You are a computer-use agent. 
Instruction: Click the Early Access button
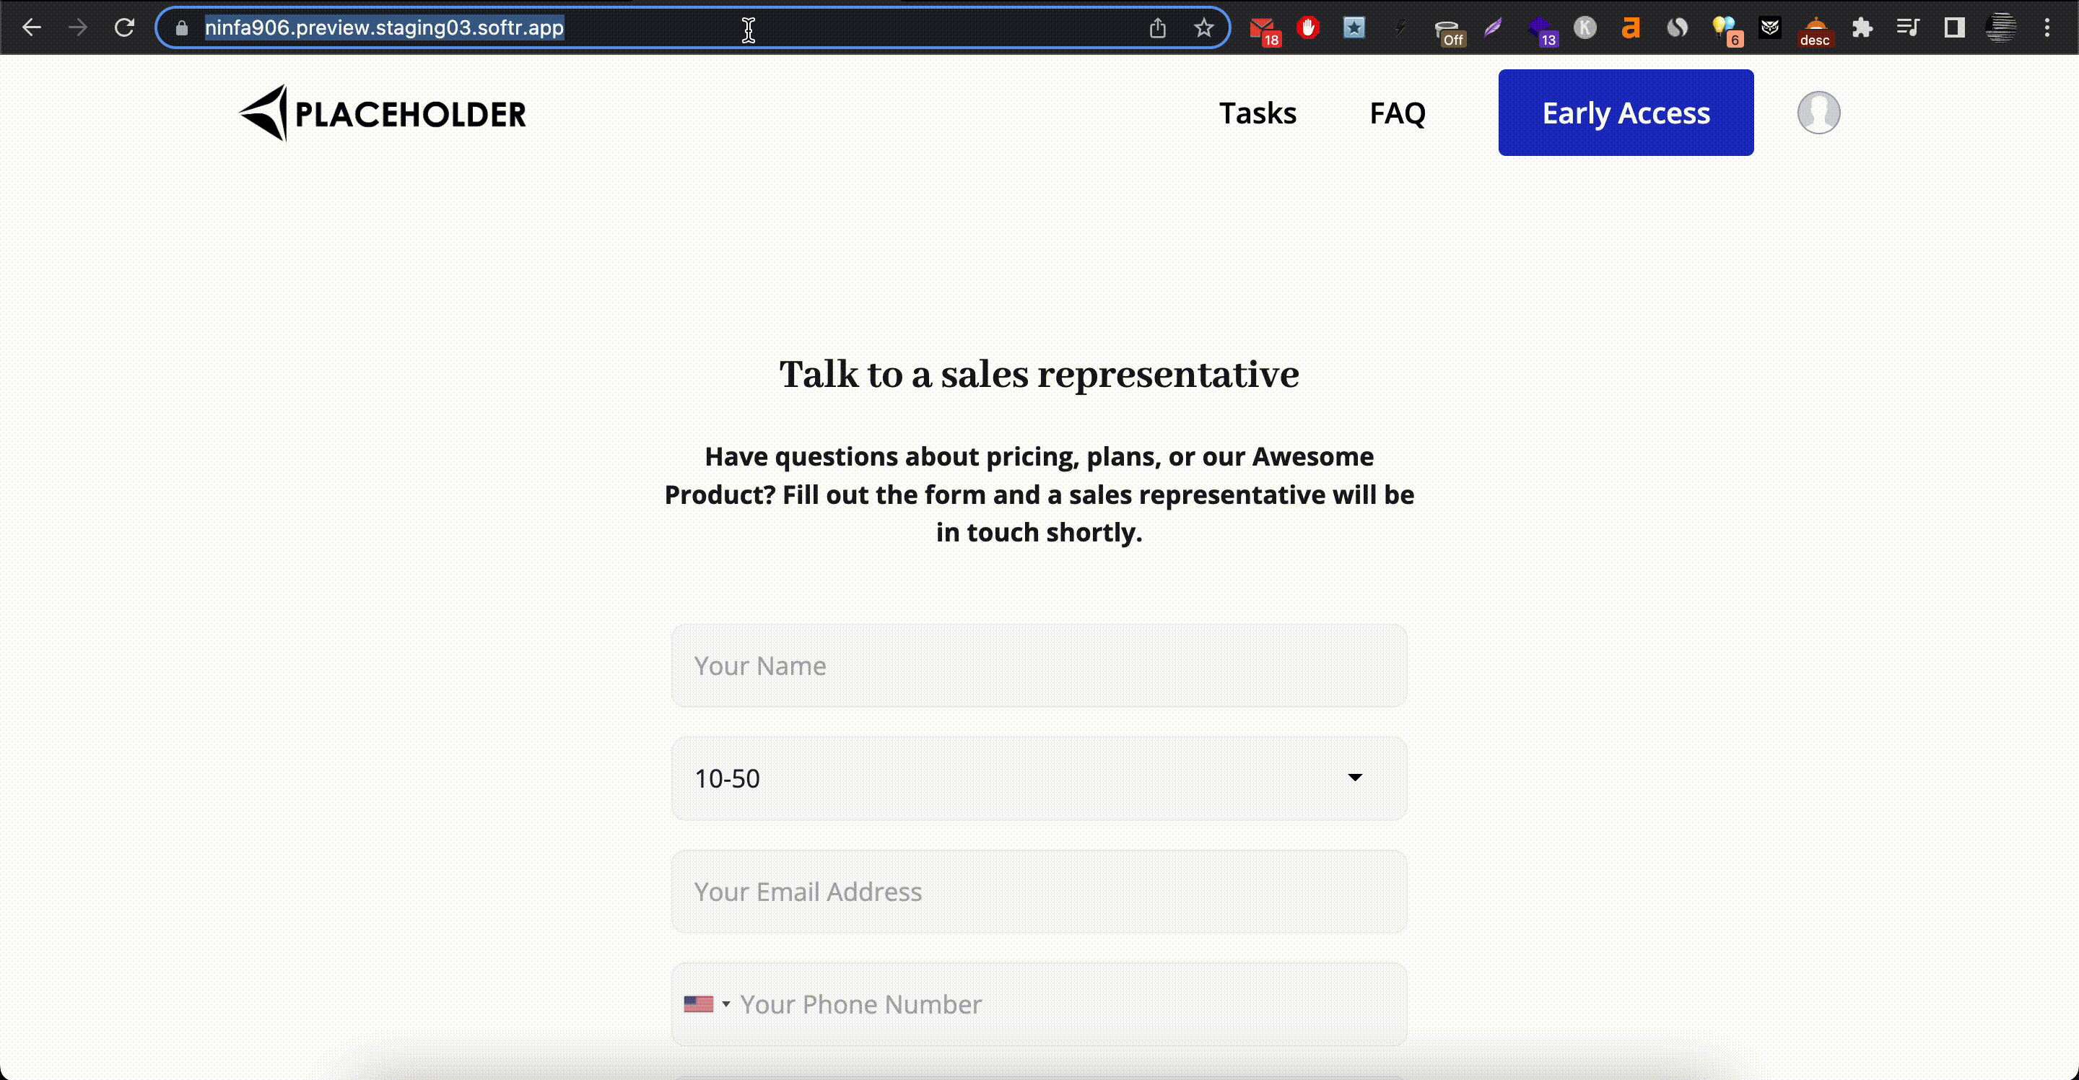[1626, 112]
